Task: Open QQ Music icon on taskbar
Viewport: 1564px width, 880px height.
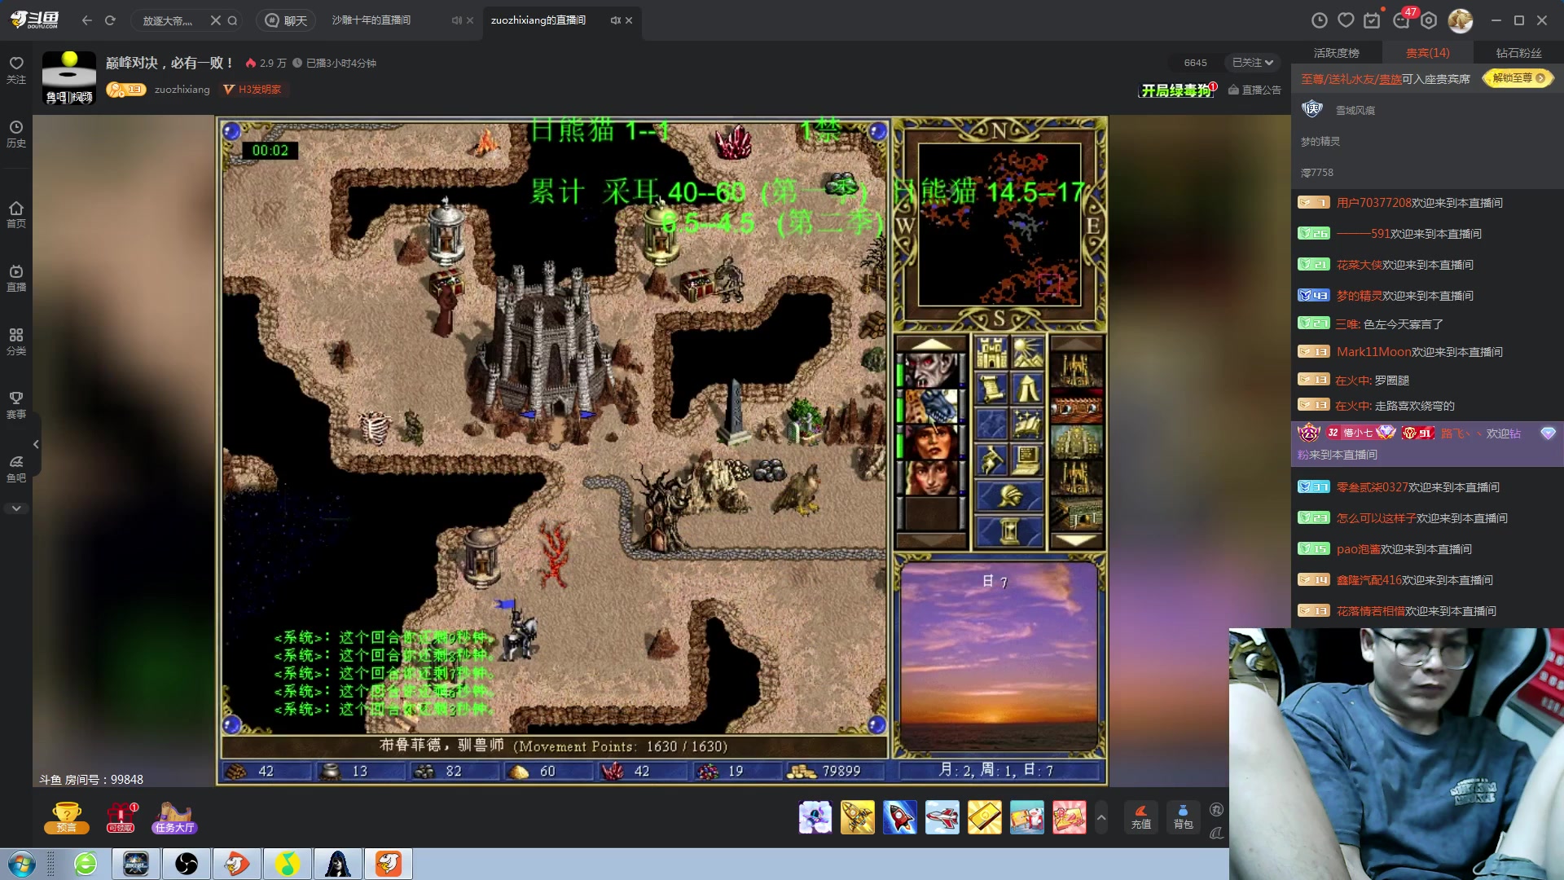Action: click(x=288, y=864)
